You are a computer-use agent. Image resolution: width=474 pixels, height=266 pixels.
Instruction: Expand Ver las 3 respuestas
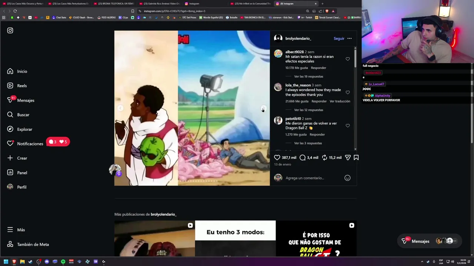point(308,143)
